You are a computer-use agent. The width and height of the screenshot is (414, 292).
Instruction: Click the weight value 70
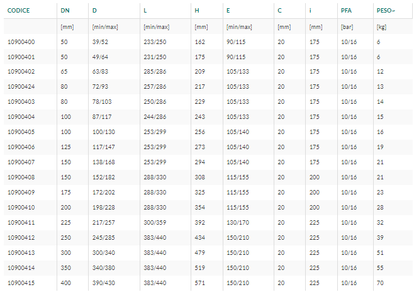point(380,283)
